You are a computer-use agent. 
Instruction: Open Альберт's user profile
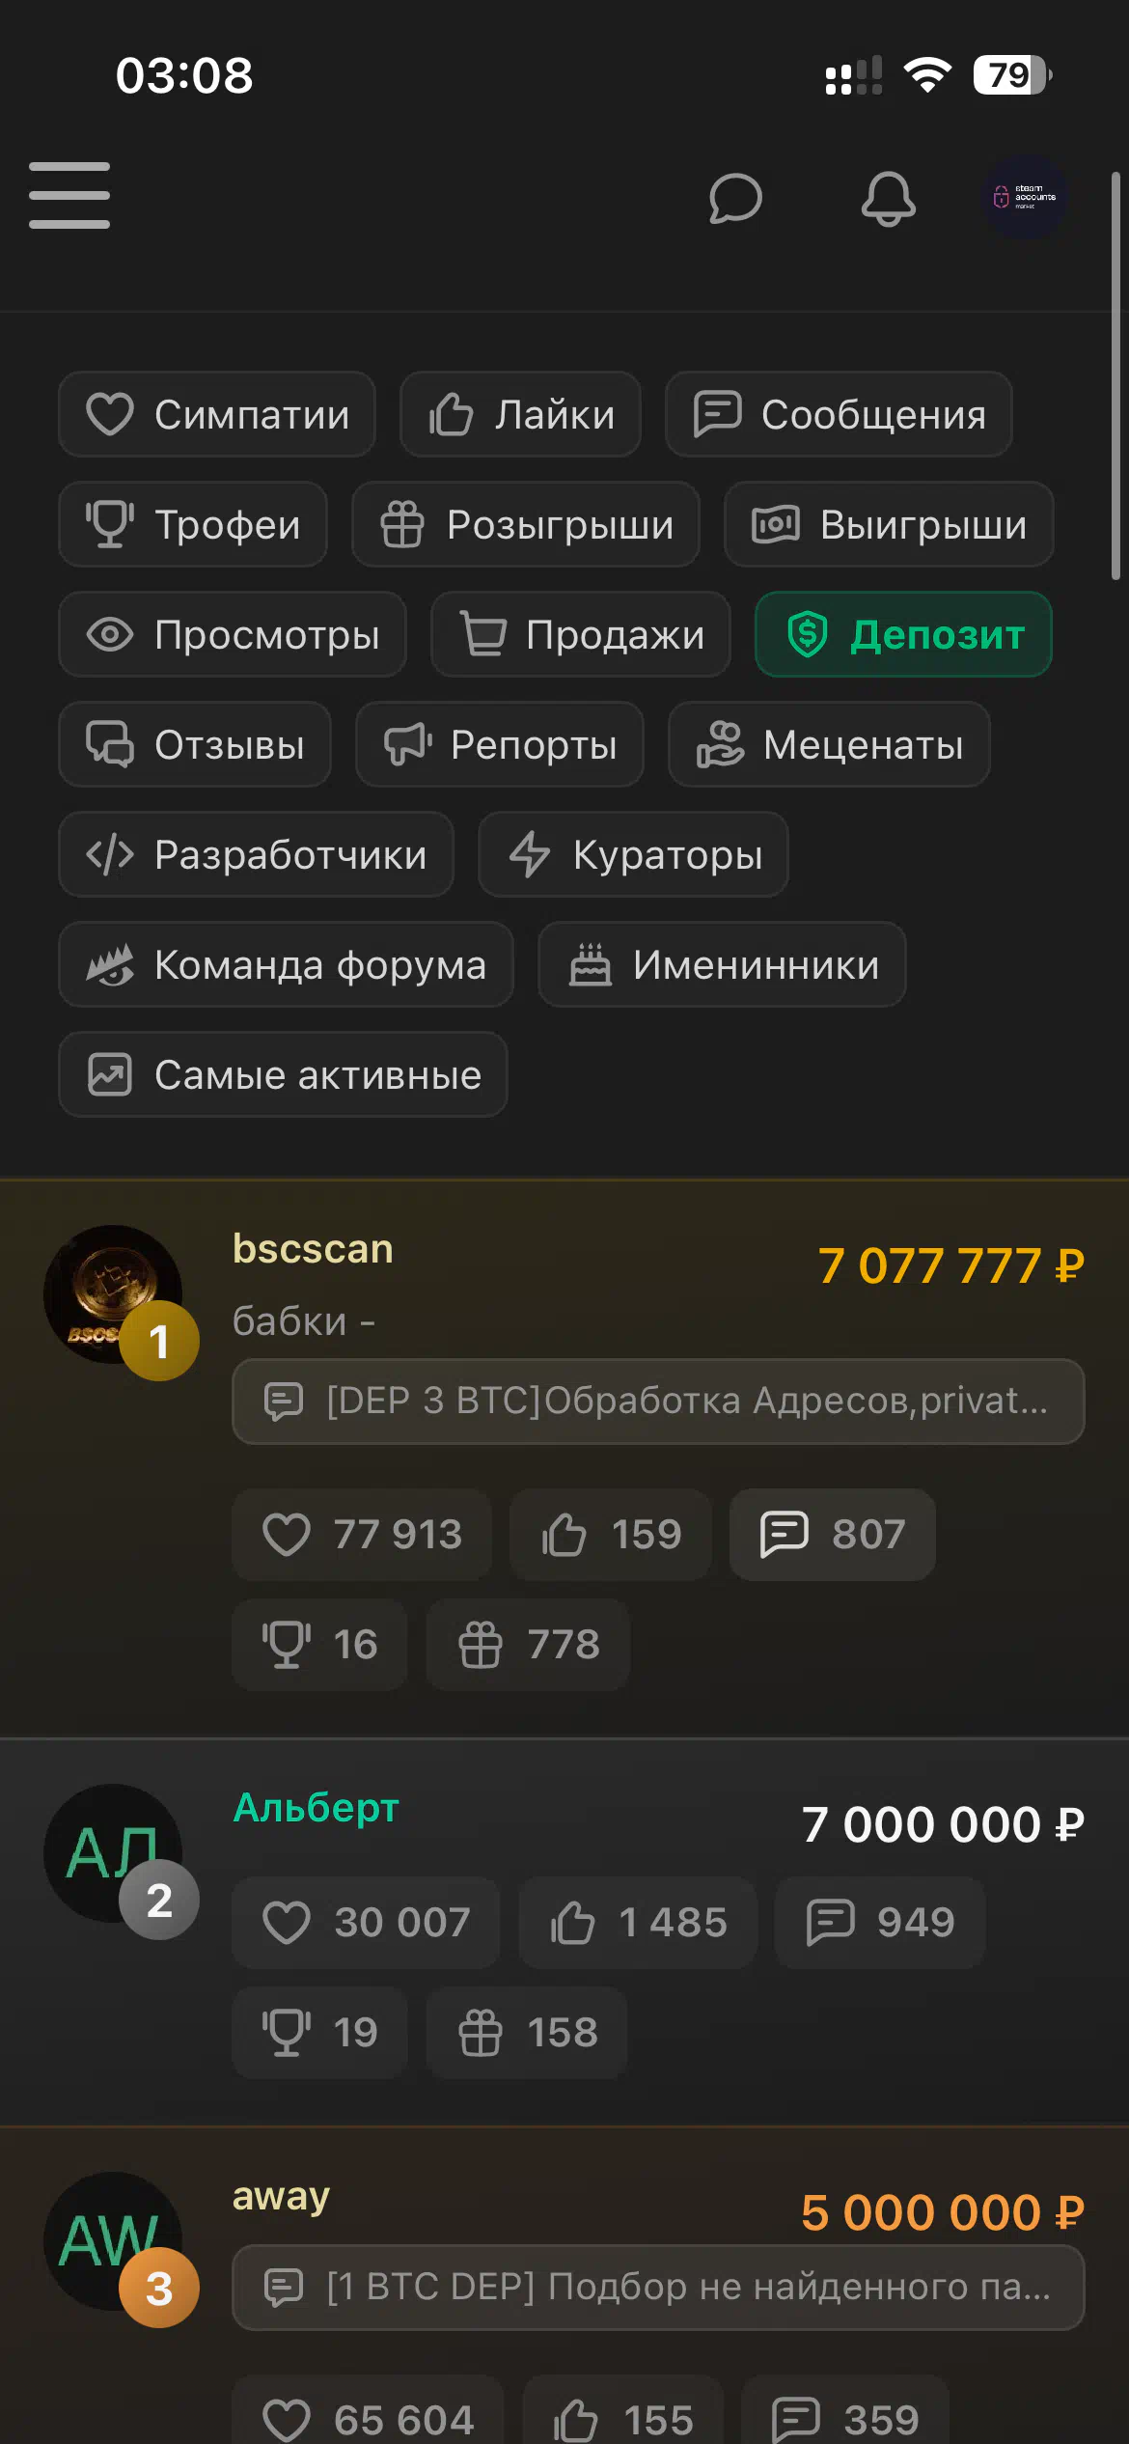[316, 1808]
